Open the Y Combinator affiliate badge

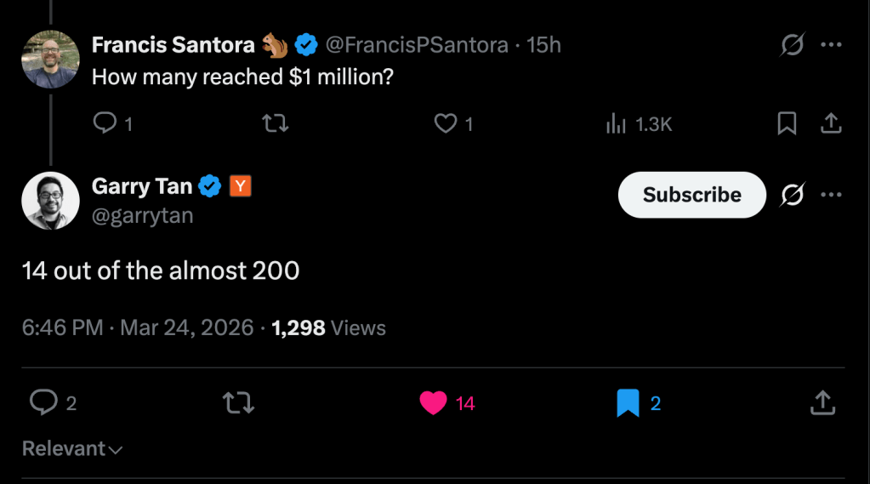pyautogui.click(x=241, y=185)
